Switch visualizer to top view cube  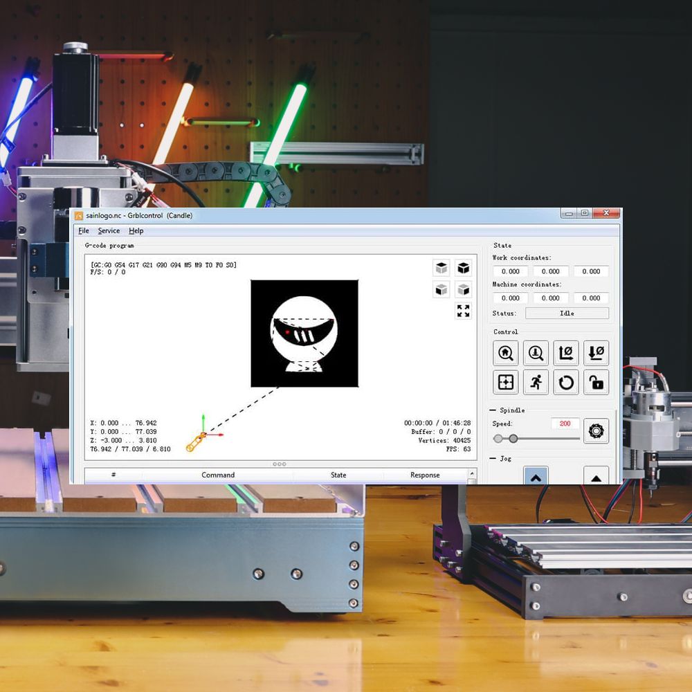(x=441, y=268)
